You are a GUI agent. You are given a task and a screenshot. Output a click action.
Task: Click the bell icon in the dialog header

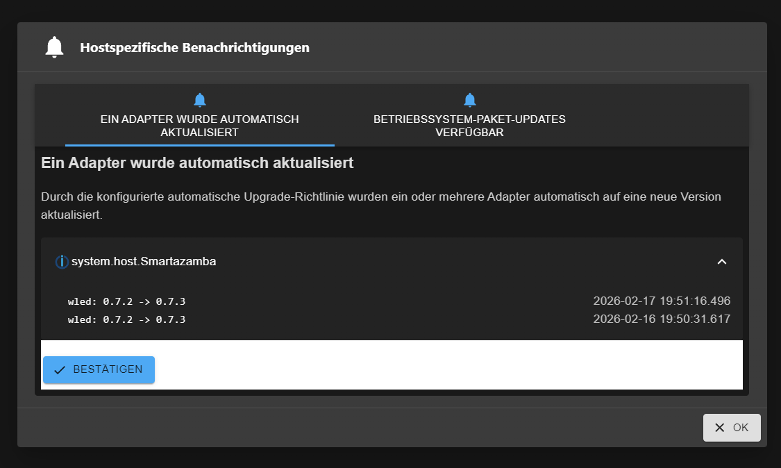tap(54, 47)
